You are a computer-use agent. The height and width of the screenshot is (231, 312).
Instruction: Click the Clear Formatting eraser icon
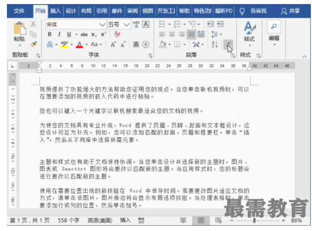click(117, 34)
